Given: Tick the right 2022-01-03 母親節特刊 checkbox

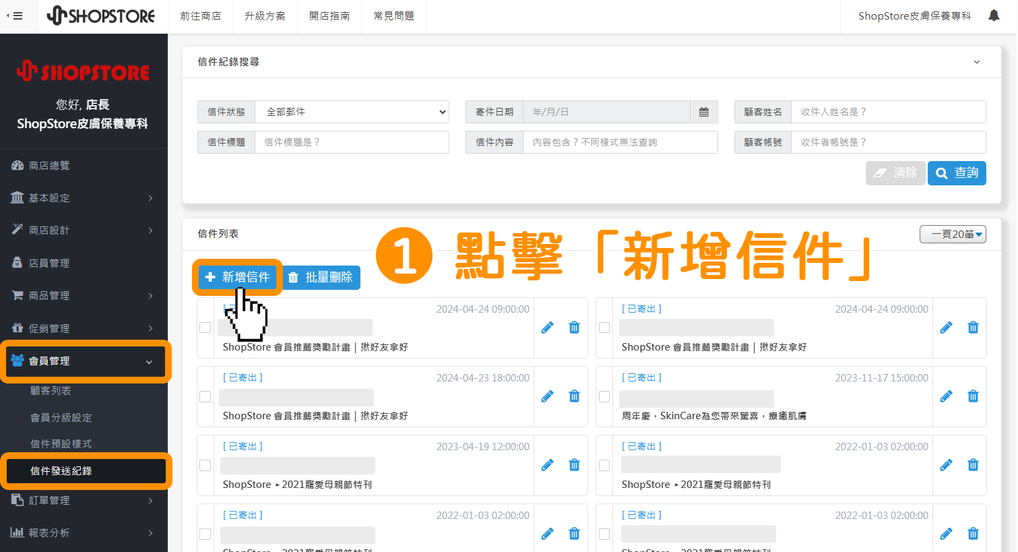Looking at the screenshot, I should (604, 465).
